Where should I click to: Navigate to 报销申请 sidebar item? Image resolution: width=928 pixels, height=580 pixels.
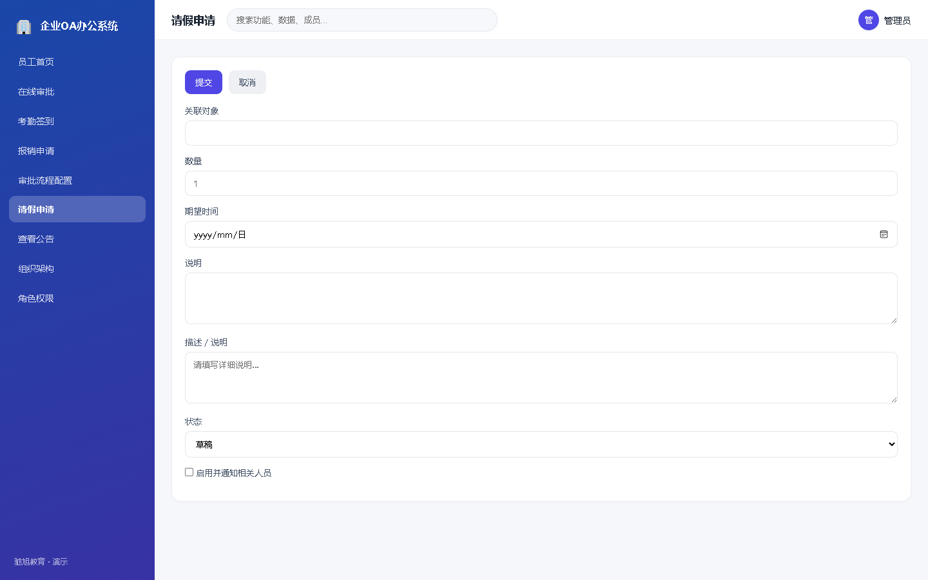coord(77,151)
